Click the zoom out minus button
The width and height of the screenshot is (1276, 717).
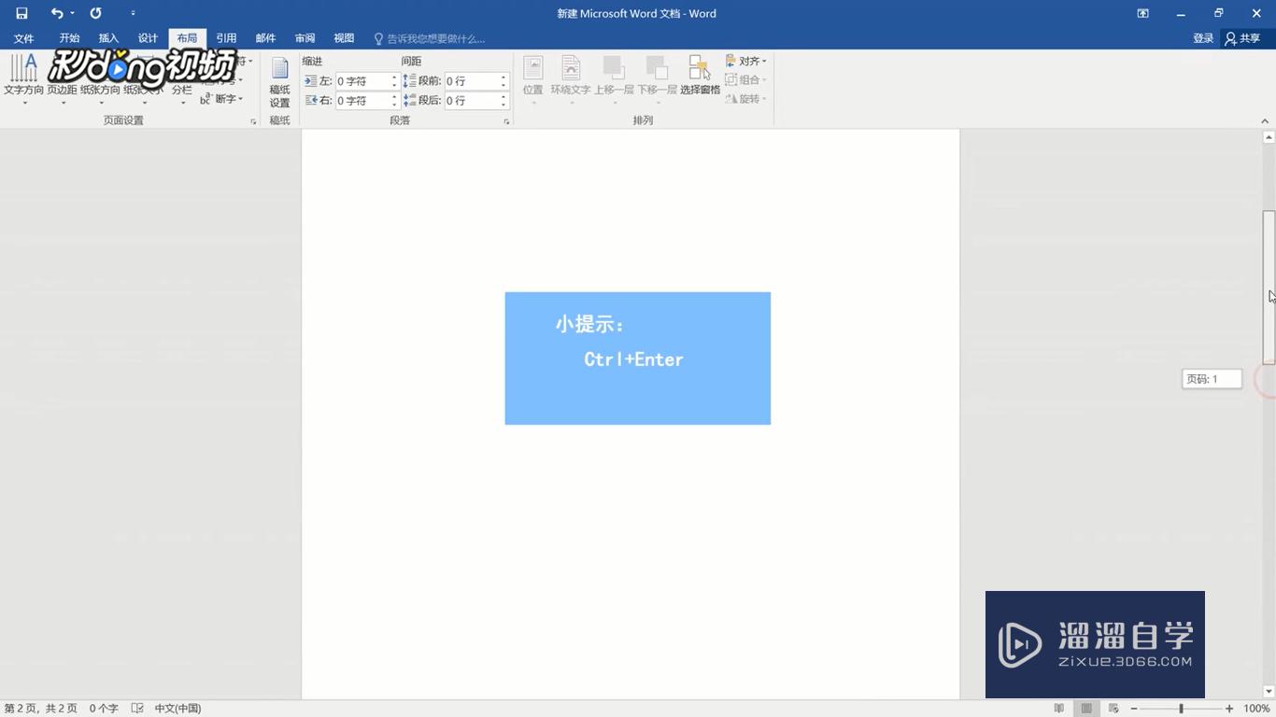(1134, 709)
